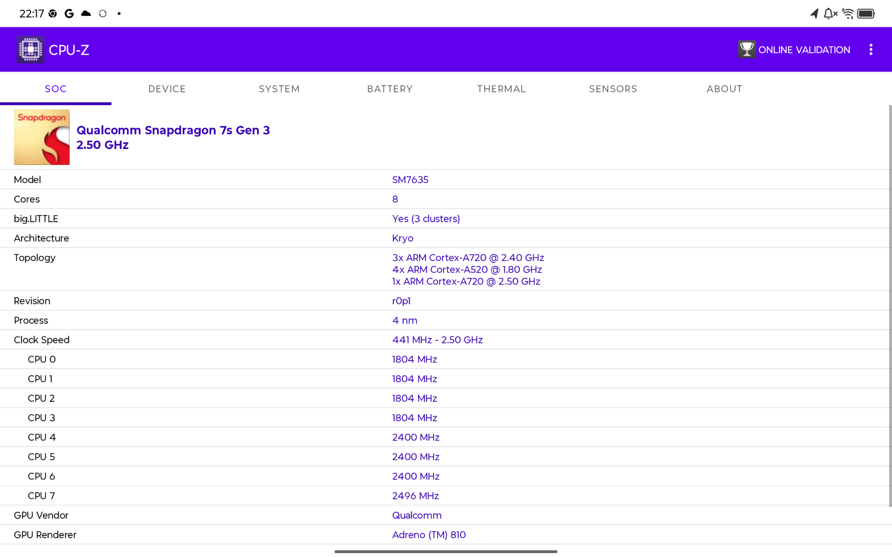
Task: Open the BATTERY tab
Action: [x=390, y=89]
